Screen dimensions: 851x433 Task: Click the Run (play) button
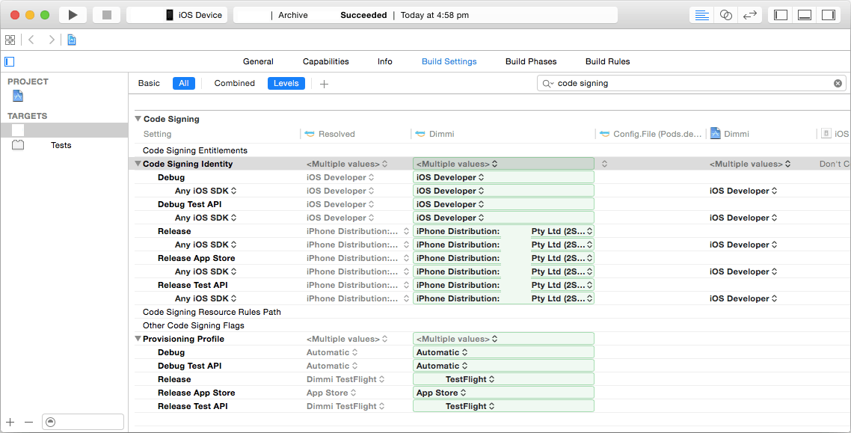(73, 15)
